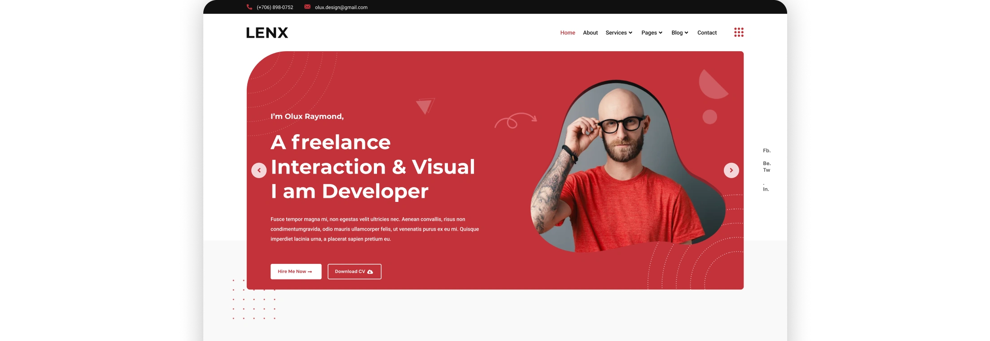The image size is (990, 341).
Task: Click the portrait photo of Olux Raymond
Action: pyautogui.click(x=624, y=170)
